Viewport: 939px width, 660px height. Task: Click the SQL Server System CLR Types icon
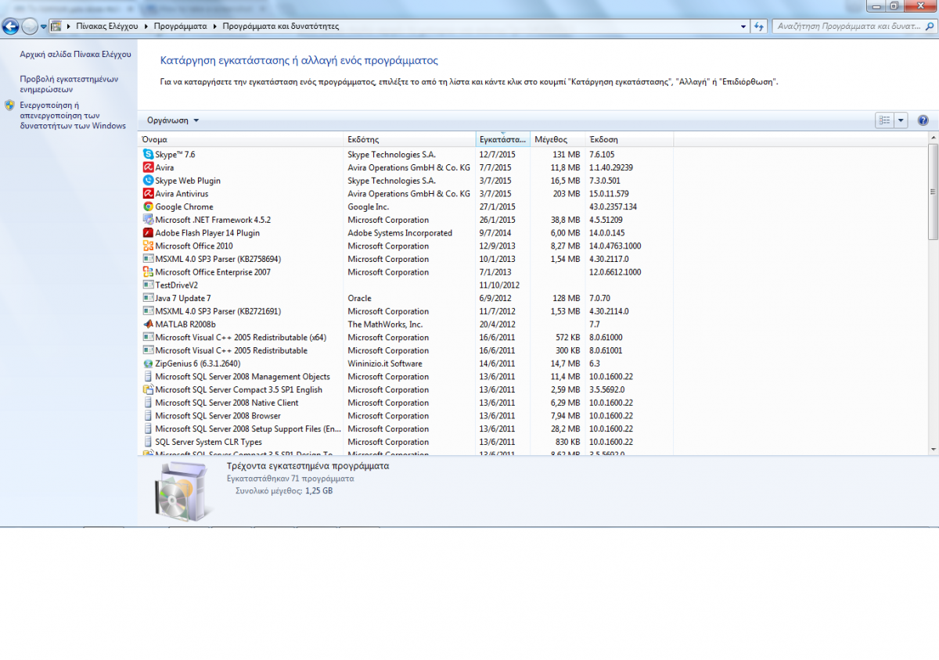(x=148, y=442)
